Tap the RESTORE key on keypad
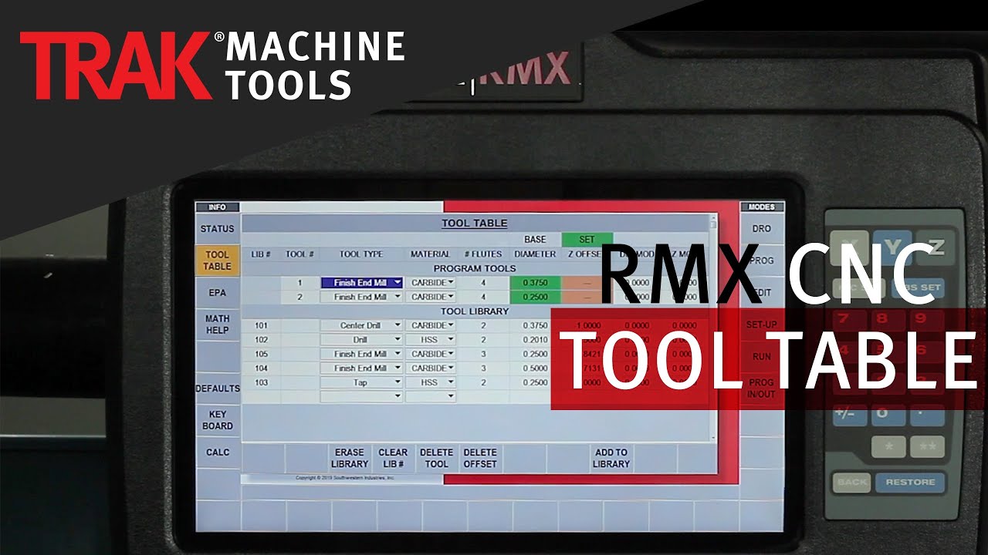Viewport: 988px width, 555px height. 910,483
